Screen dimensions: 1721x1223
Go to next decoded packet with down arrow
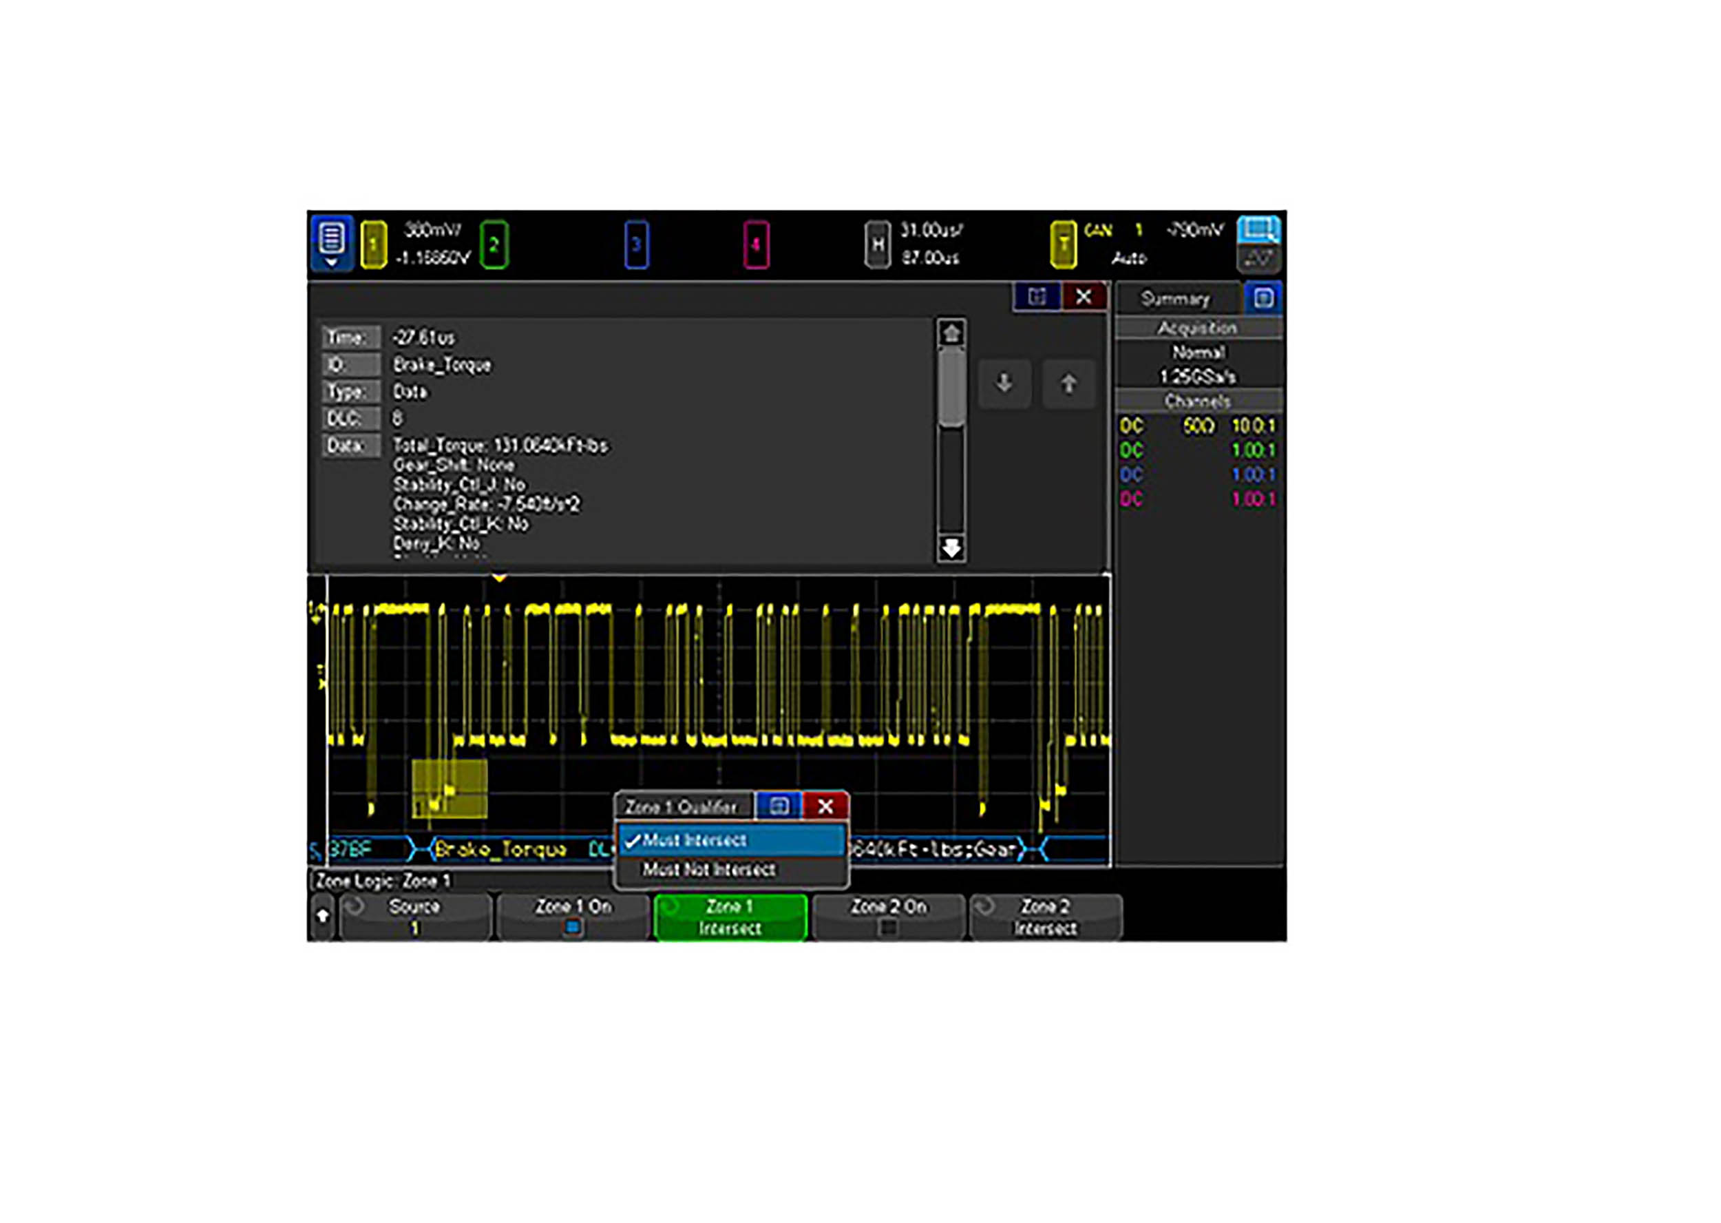1004,384
